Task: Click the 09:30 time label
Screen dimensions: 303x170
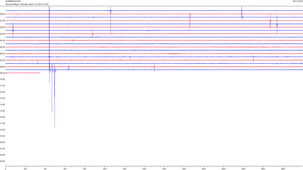Action: point(2,73)
